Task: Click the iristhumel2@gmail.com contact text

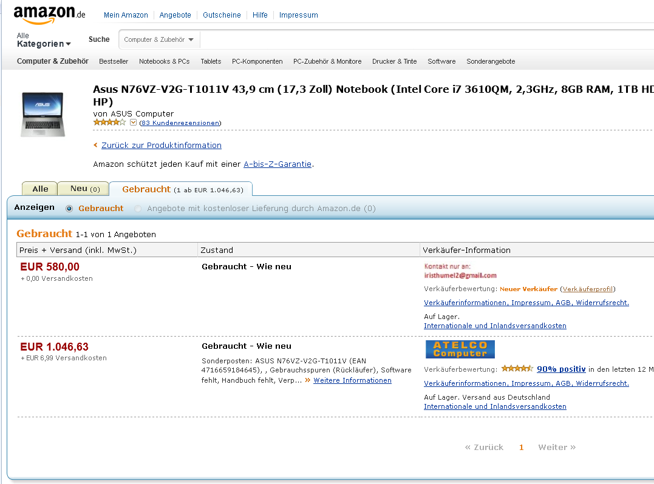Action: pos(460,275)
